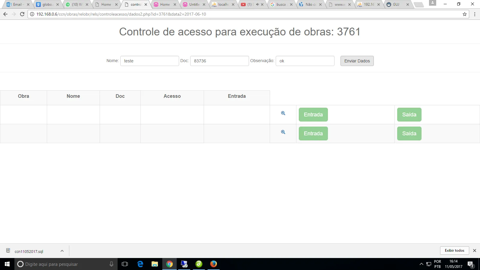Click Exibir todos in the downloads bar
The image size is (480, 270).
click(454, 250)
